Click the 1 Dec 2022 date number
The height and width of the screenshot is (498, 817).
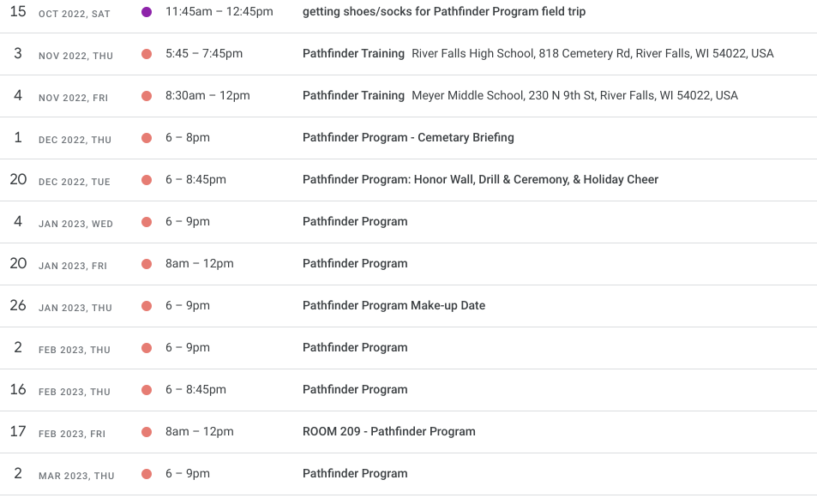coord(18,137)
